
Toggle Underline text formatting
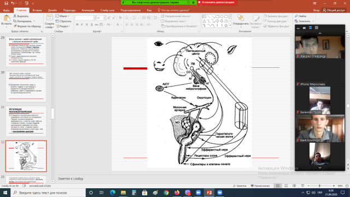pyautogui.click(x=86, y=25)
